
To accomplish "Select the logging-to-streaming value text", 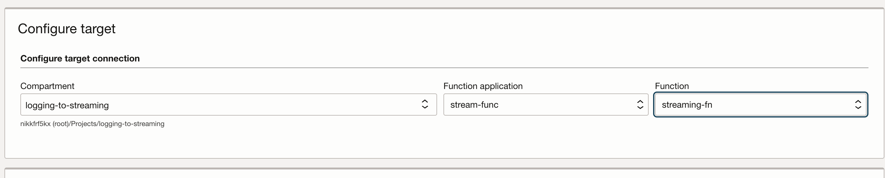I will pyautogui.click(x=67, y=105).
